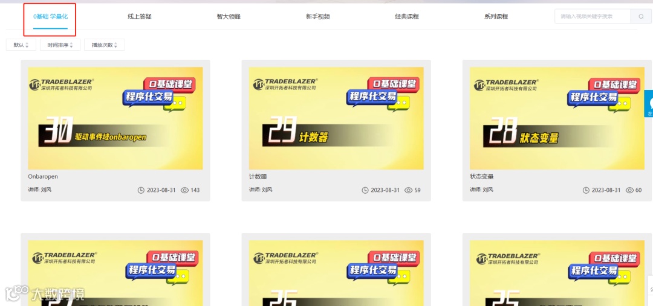Click date 2023-08-31 on Onbaropen card
653x306 pixels.
[161, 190]
